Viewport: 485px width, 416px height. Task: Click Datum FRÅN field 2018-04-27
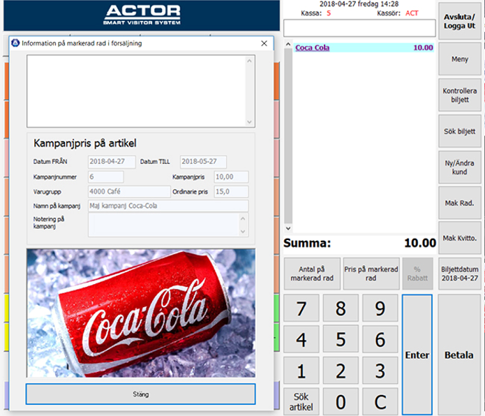112,162
